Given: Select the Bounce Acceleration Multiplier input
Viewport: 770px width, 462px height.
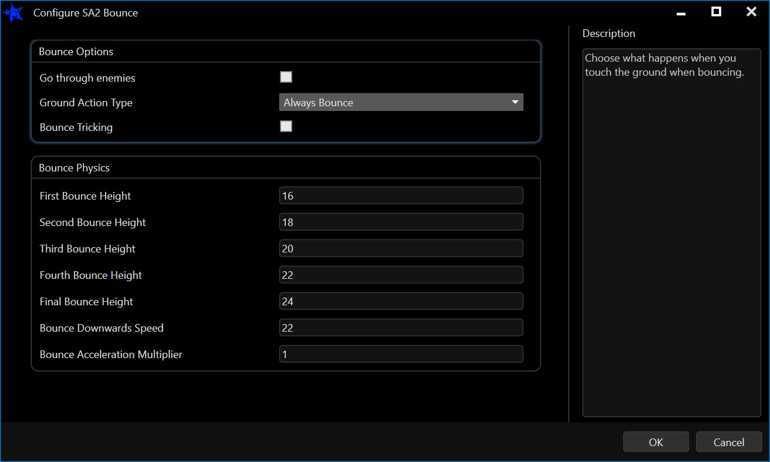Looking at the screenshot, I should tap(400, 354).
